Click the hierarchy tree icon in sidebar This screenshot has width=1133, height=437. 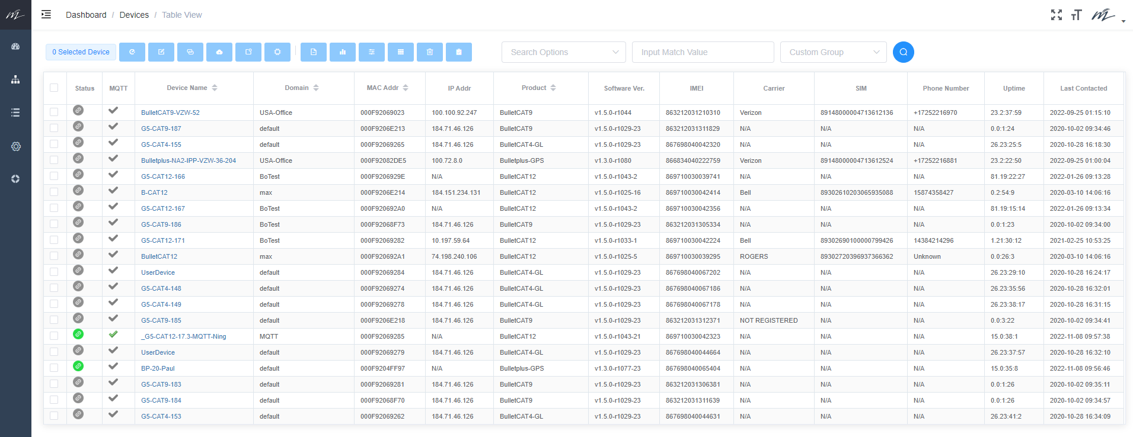pyautogui.click(x=15, y=80)
